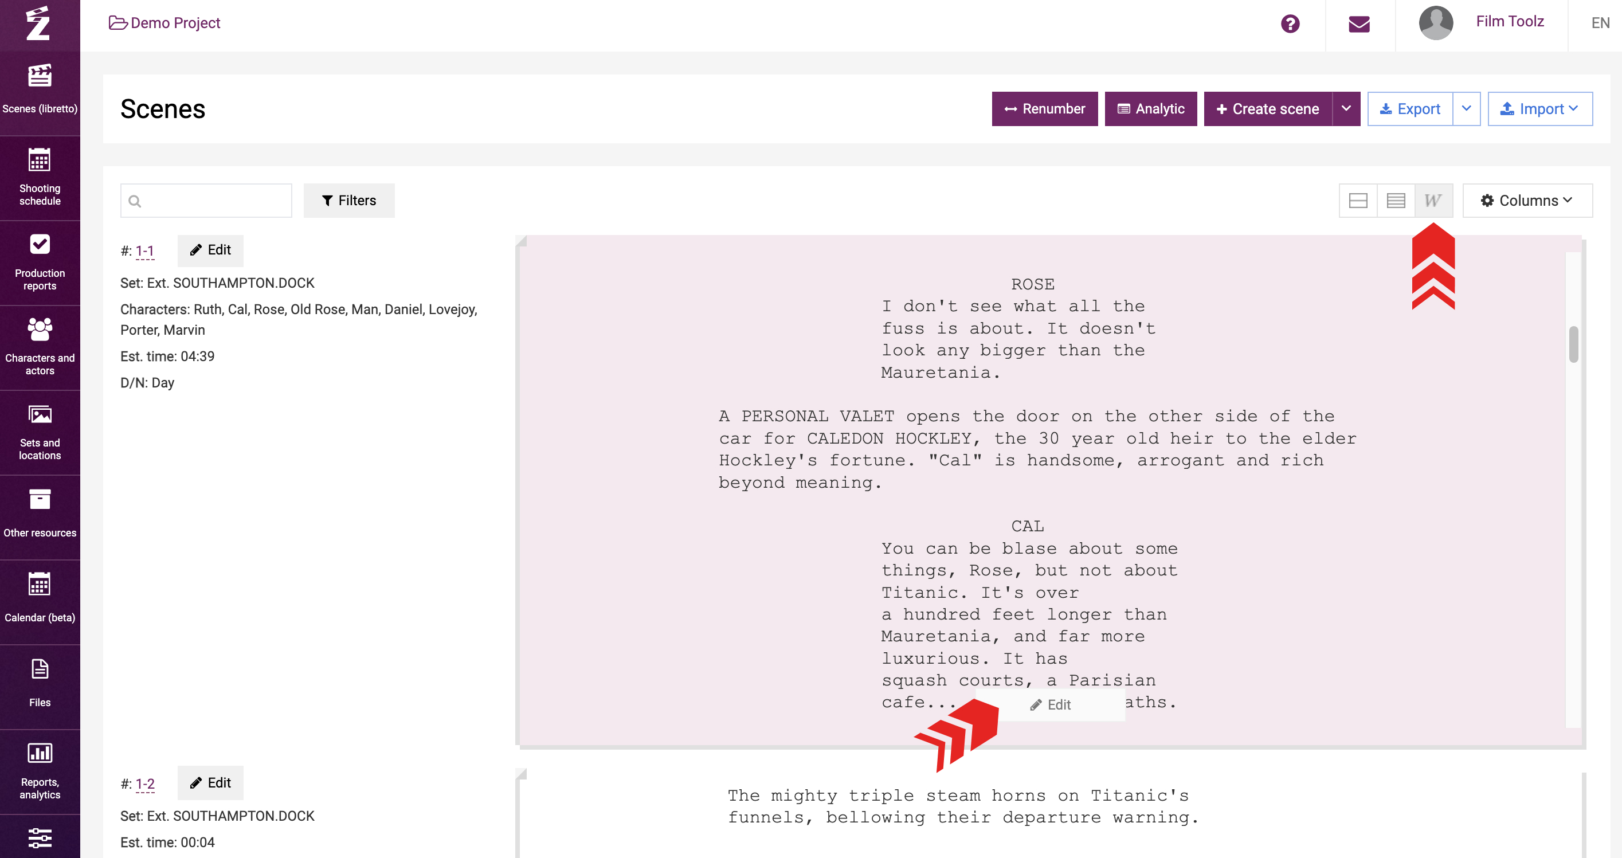Viewport: 1622px width, 858px height.
Task: Click the folded corner of scene 1-2 script
Action: pos(521,774)
